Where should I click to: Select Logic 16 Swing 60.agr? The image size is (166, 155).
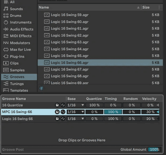point(100,22)
